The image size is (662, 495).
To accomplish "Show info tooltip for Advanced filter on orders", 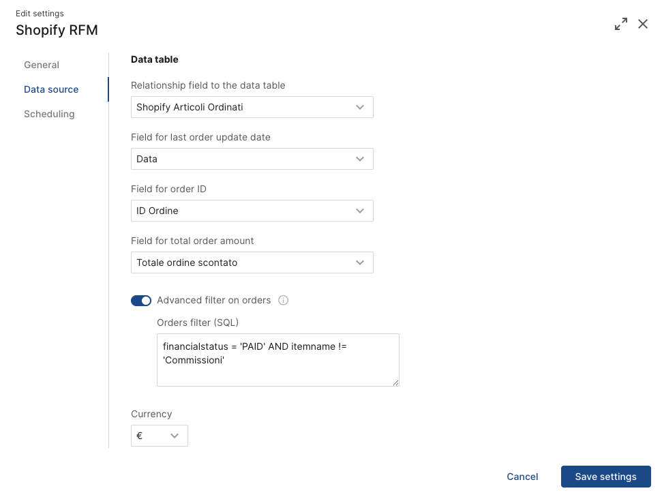I will click(283, 300).
